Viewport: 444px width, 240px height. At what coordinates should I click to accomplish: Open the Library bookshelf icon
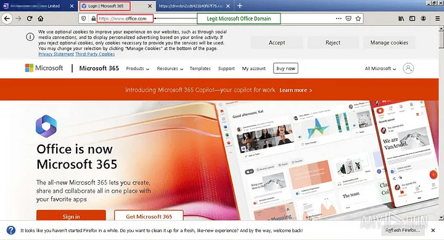tap(401, 18)
